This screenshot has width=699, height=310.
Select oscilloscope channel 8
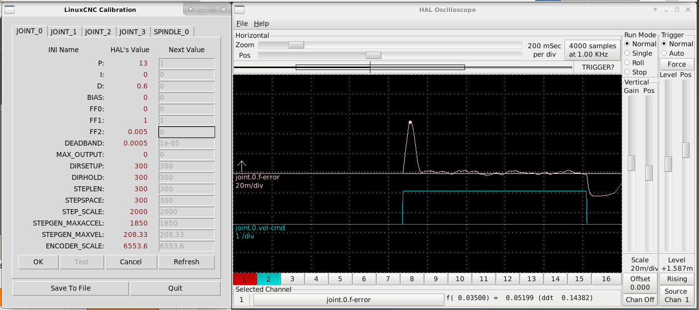click(412, 279)
